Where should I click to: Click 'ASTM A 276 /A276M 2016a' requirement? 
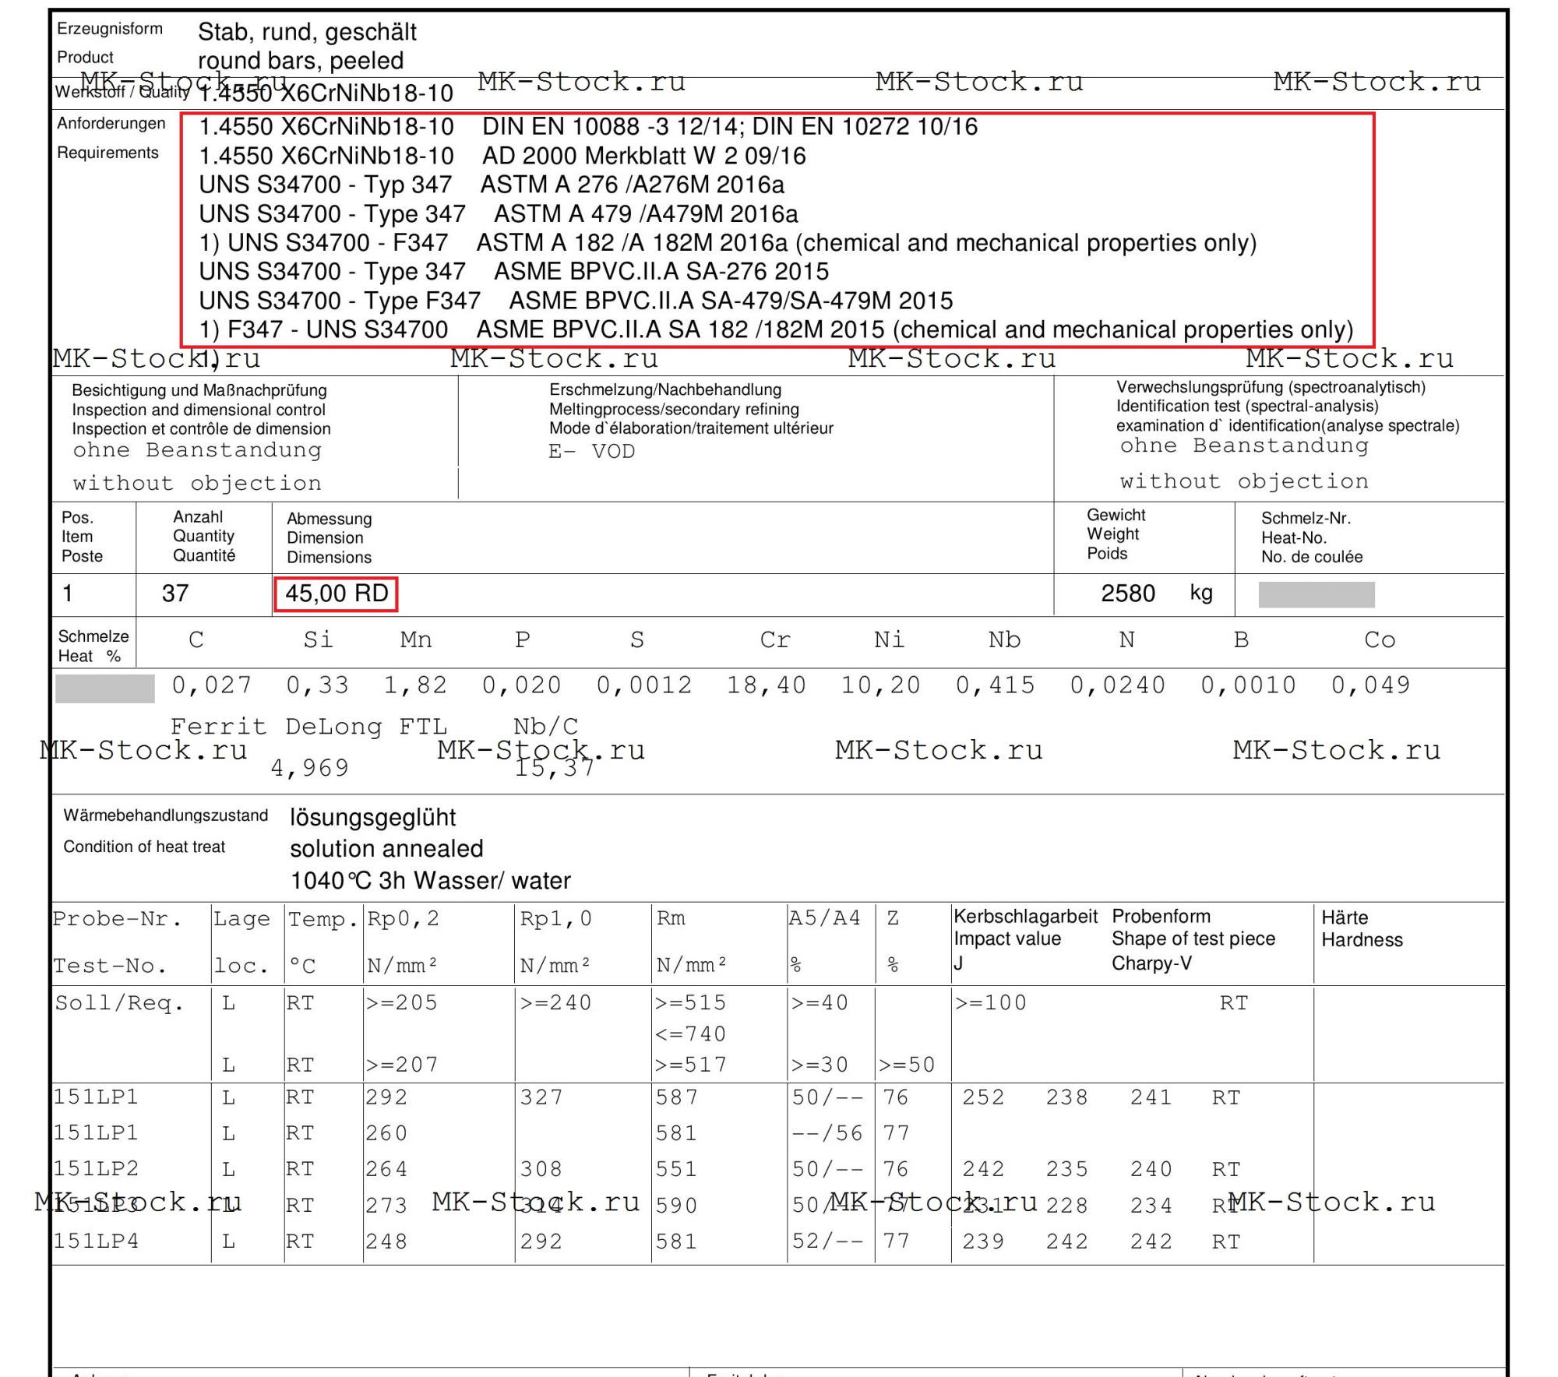coord(632,185)
